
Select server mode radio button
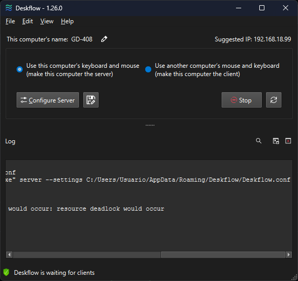click(x=20, y=69)
